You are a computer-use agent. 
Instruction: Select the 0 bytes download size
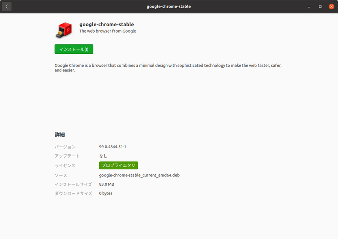[x=106, y=193]
